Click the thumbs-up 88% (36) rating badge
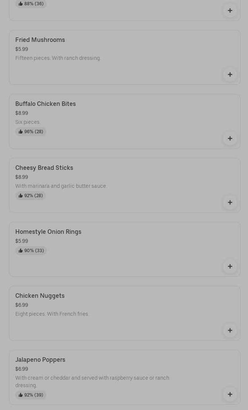This screenshot has height=410, width=248. tap(31, 4)
